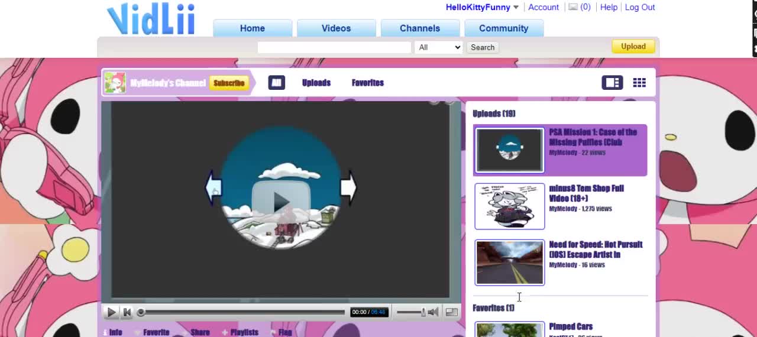Click the 00:00 / 06:48 time display
Image resolution: width=757 pixels, height=337 pixels.
pos(369,312)
